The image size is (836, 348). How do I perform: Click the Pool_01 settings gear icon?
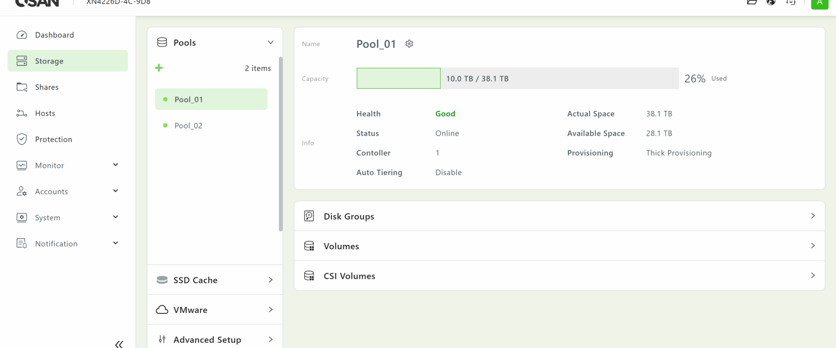409,43
